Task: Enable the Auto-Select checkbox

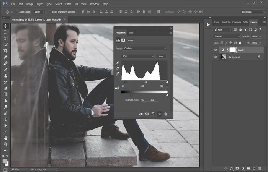Action: pos(17,11)
